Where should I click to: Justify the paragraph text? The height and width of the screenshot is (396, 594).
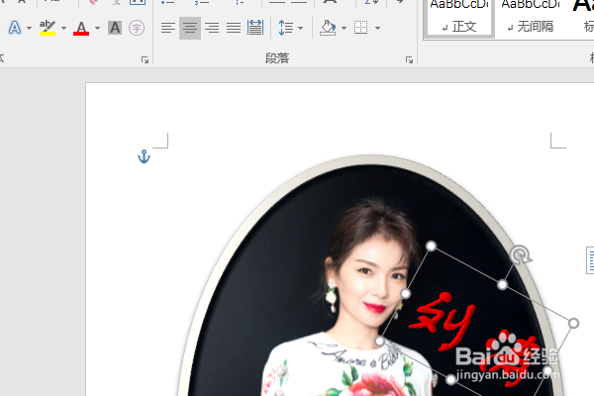[234, 28]
